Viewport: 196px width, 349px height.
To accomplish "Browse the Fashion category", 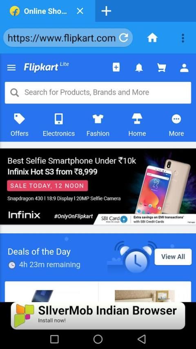I will coord(98,125).
